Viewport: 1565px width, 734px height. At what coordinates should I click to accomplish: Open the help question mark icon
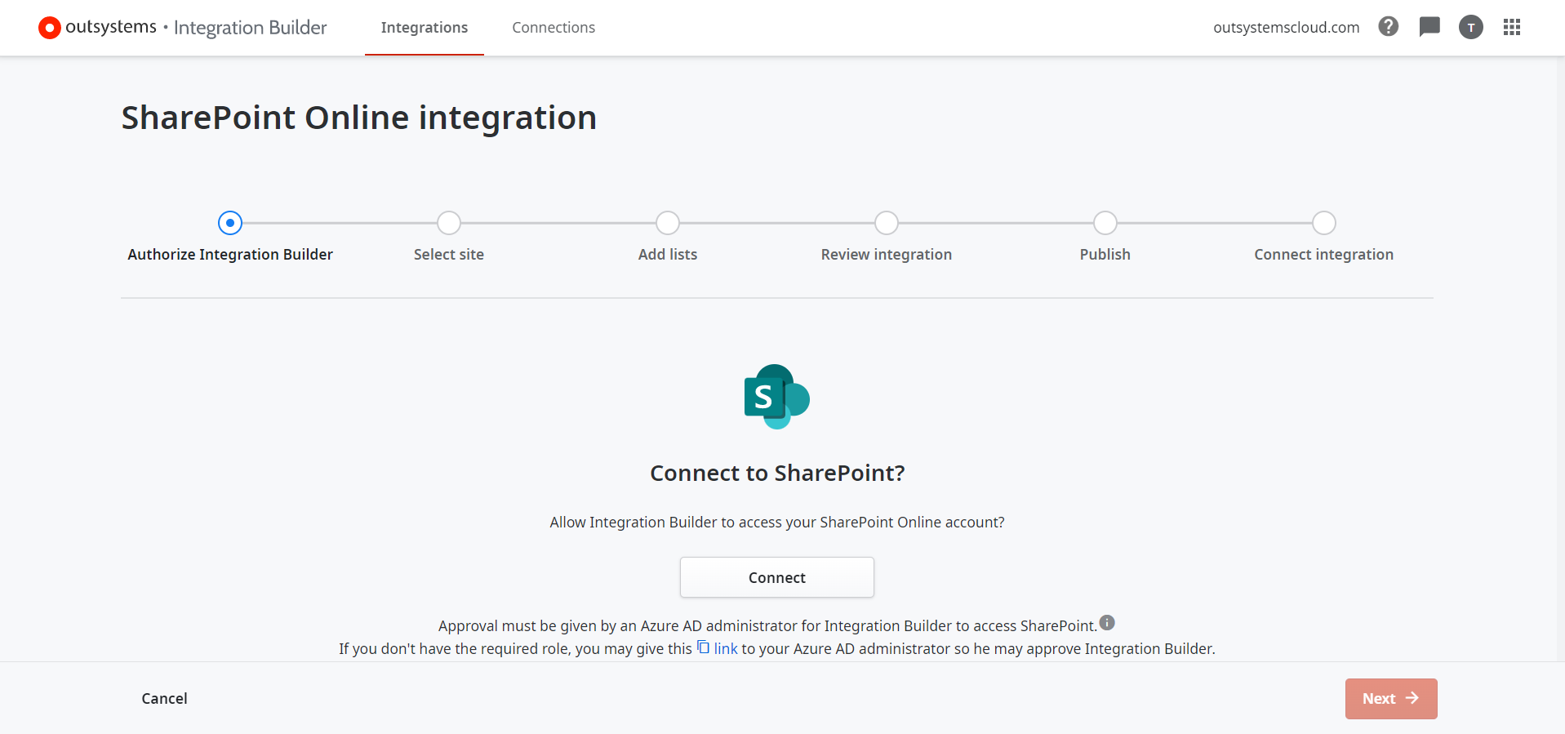(x=1388, y=27)
